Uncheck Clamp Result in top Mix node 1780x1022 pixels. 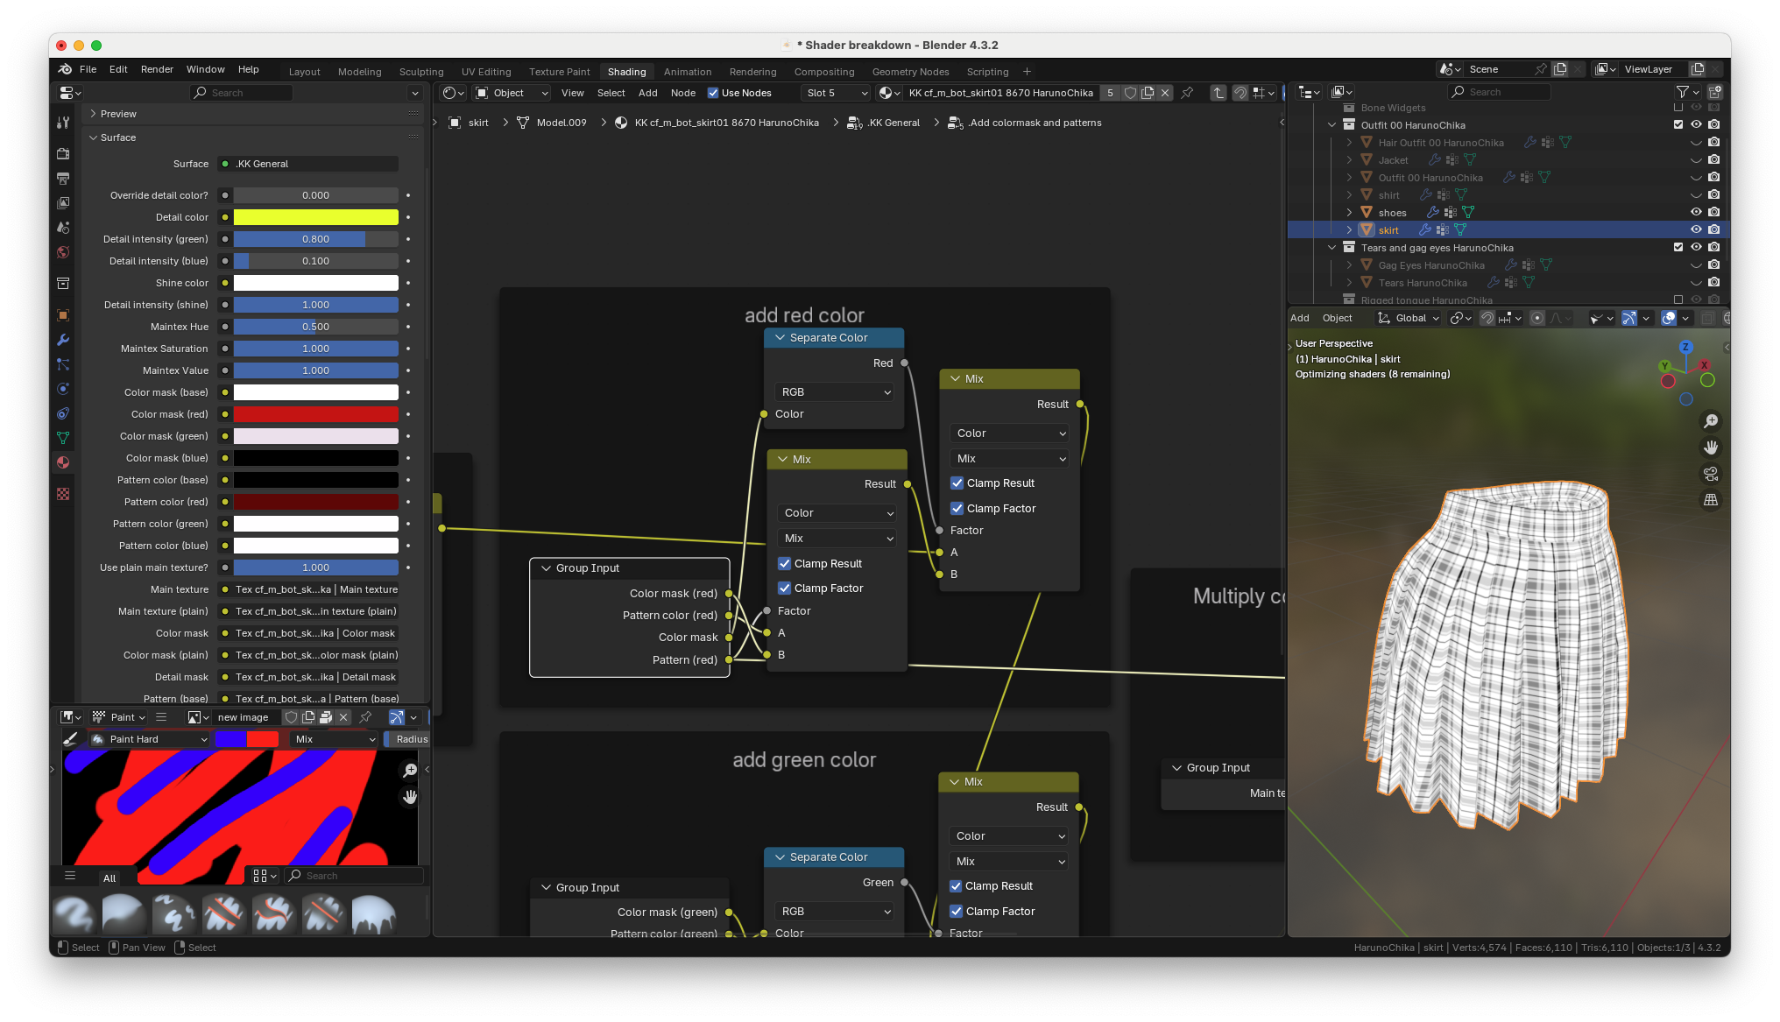[x=957, y=483]
